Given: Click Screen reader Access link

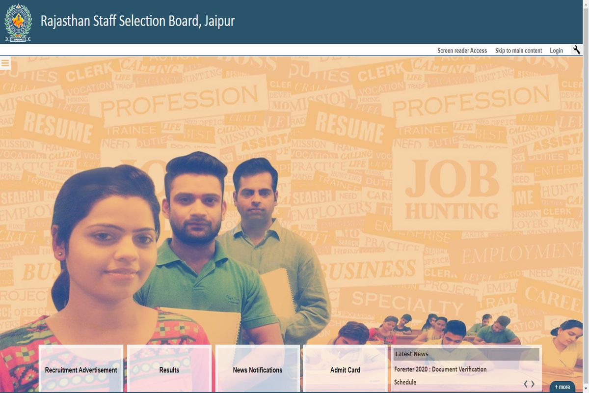Looking at the screenshot, I should [462, 50].
